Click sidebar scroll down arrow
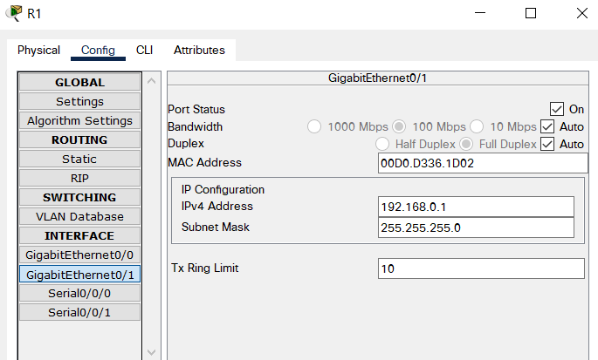598x360 pixels. click(151, 352)
